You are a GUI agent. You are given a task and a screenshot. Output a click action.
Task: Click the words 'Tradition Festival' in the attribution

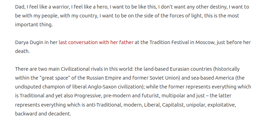(169, 42)
